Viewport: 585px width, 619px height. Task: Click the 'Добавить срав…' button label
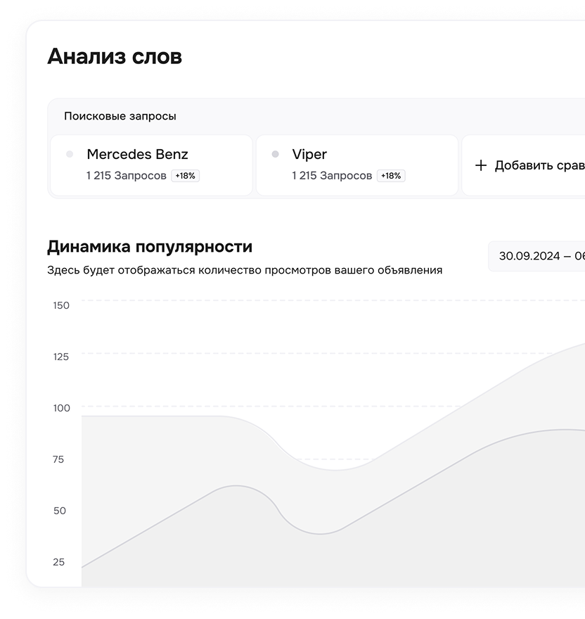click(x=540, y=165)
